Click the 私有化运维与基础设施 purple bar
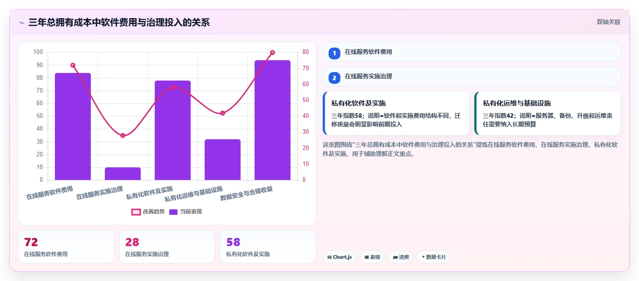 (x=222, y=160)
